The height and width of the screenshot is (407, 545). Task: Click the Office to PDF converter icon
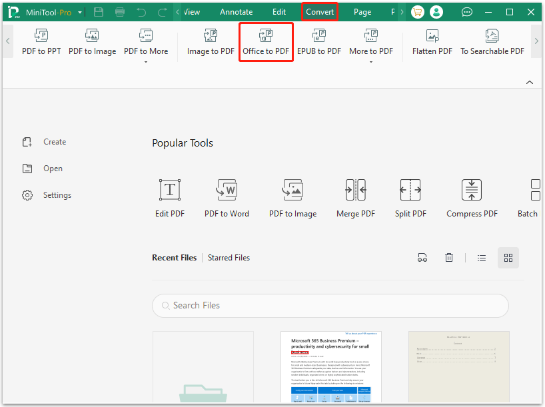tap(266, 37)
